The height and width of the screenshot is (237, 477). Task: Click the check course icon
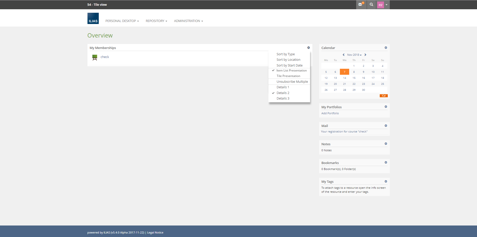pos(95,57)
